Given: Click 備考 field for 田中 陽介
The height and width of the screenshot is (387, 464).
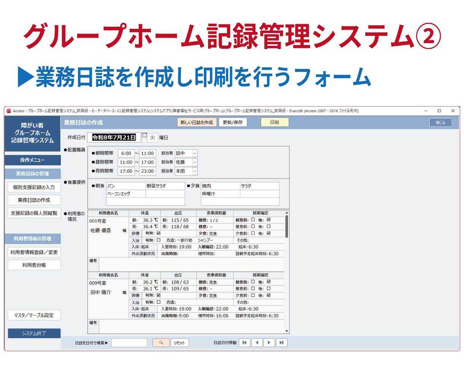Looking at the screenshot, I should pyautogui.click(x=191, y=326).
